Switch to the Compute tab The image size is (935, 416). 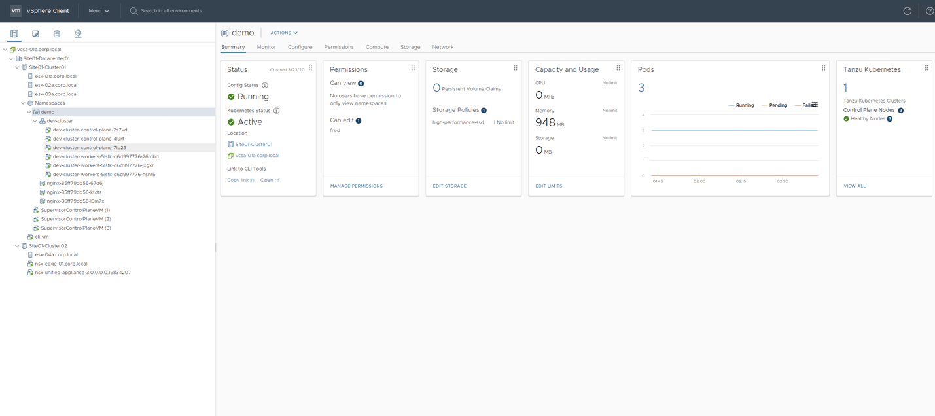point(377,47)
